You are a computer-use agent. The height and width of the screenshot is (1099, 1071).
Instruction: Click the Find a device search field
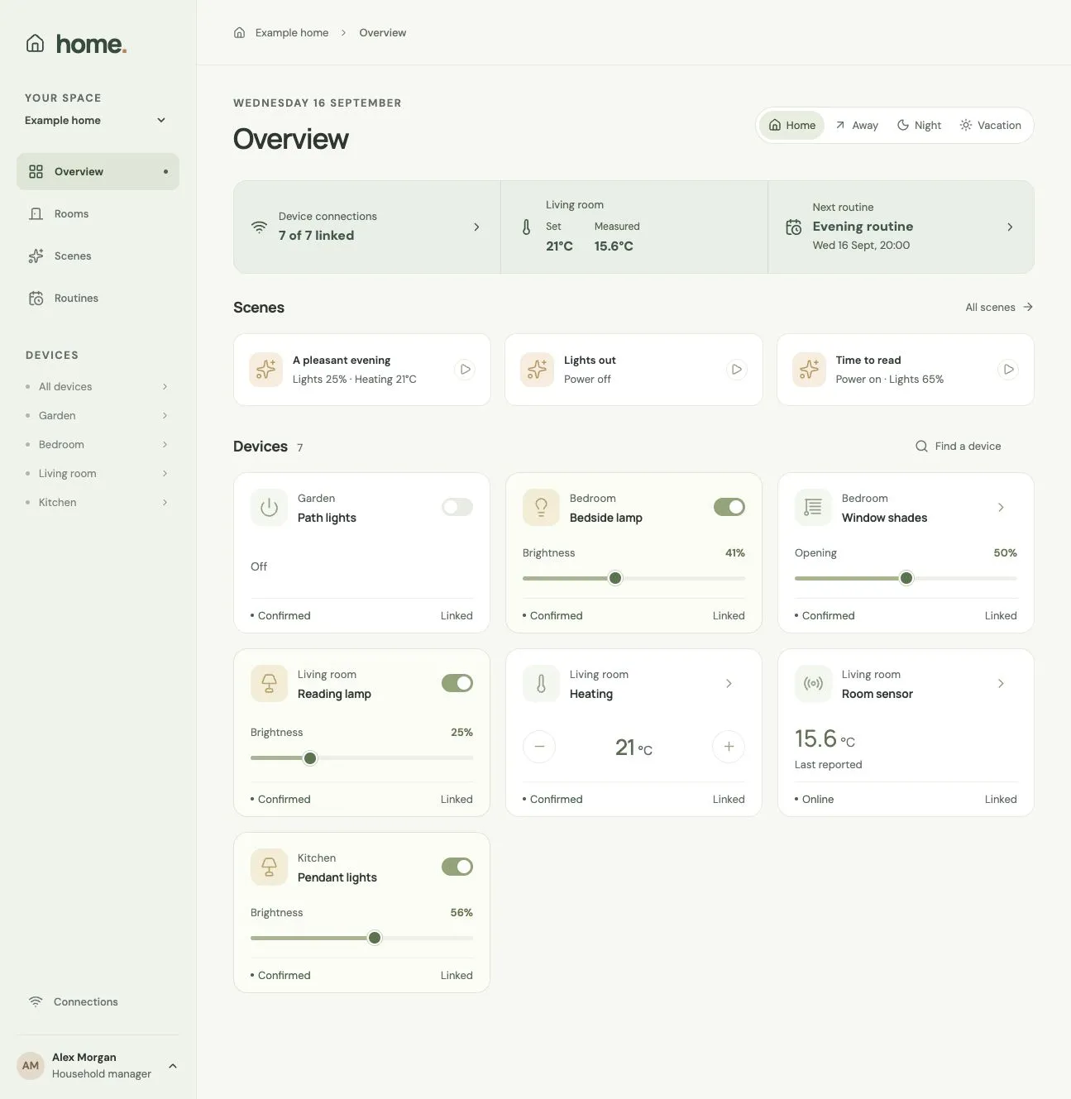pos(967,447)
